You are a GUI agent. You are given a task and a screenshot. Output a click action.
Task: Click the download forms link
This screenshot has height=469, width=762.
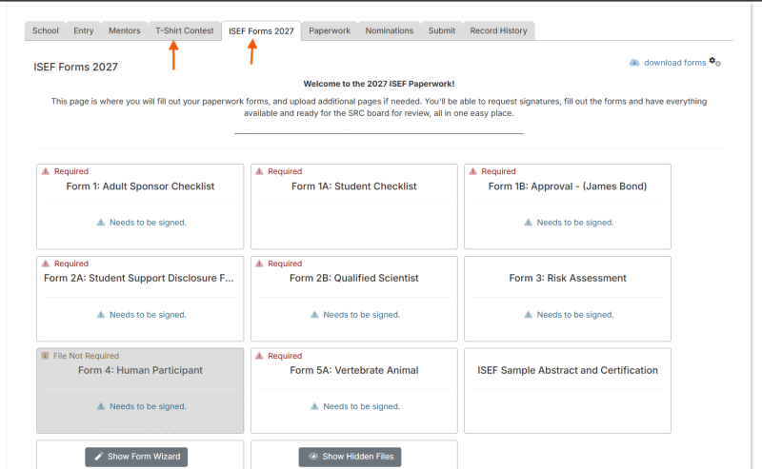tap(674, 63)
